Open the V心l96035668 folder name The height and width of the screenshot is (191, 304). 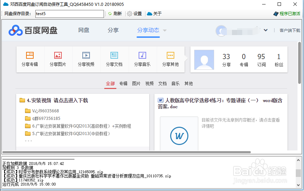[x=46, y=111]
